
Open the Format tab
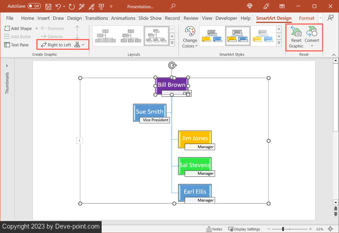coord(307,18)
